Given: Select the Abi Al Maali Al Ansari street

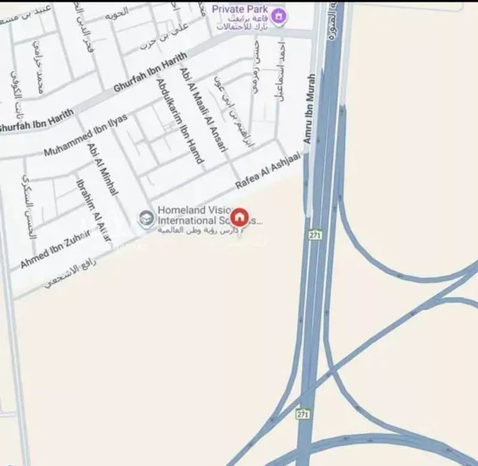Looking at the screenshot, I should tap(203, 110).
